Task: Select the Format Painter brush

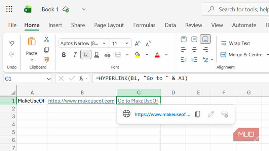Action: point(46,60)
